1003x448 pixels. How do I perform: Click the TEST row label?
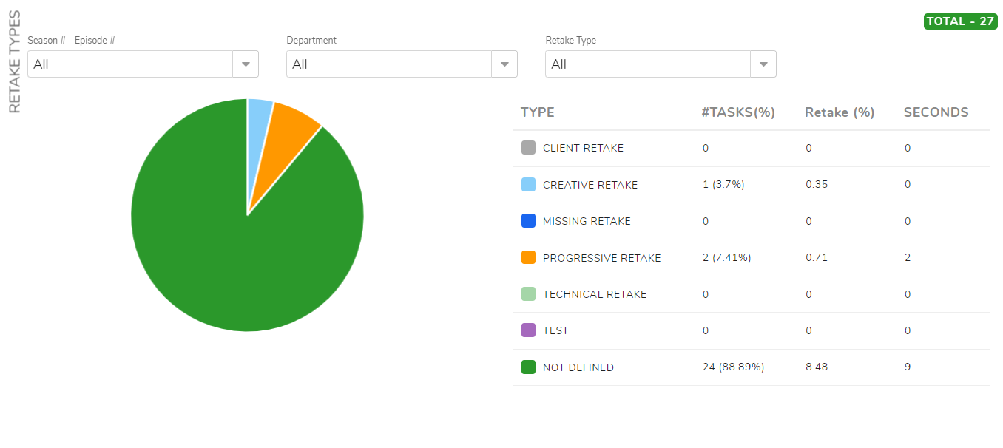(555, 330)
